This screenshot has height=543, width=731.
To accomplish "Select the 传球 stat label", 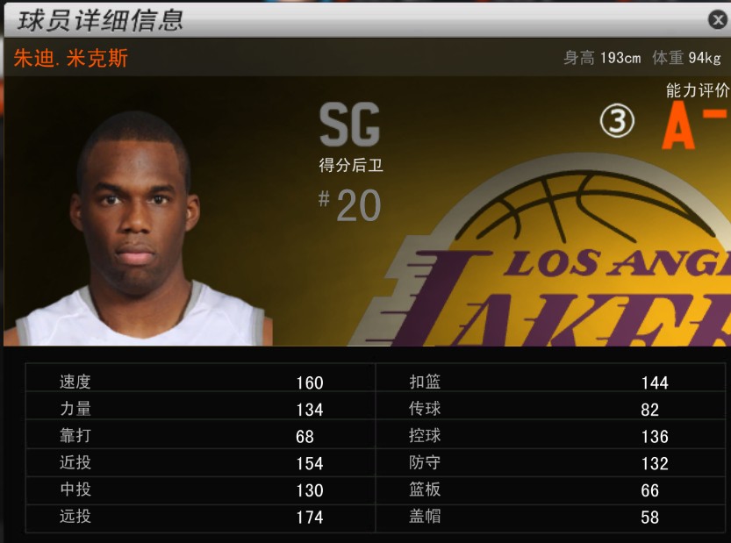I will pyautogui.click(x=425, y=409).
